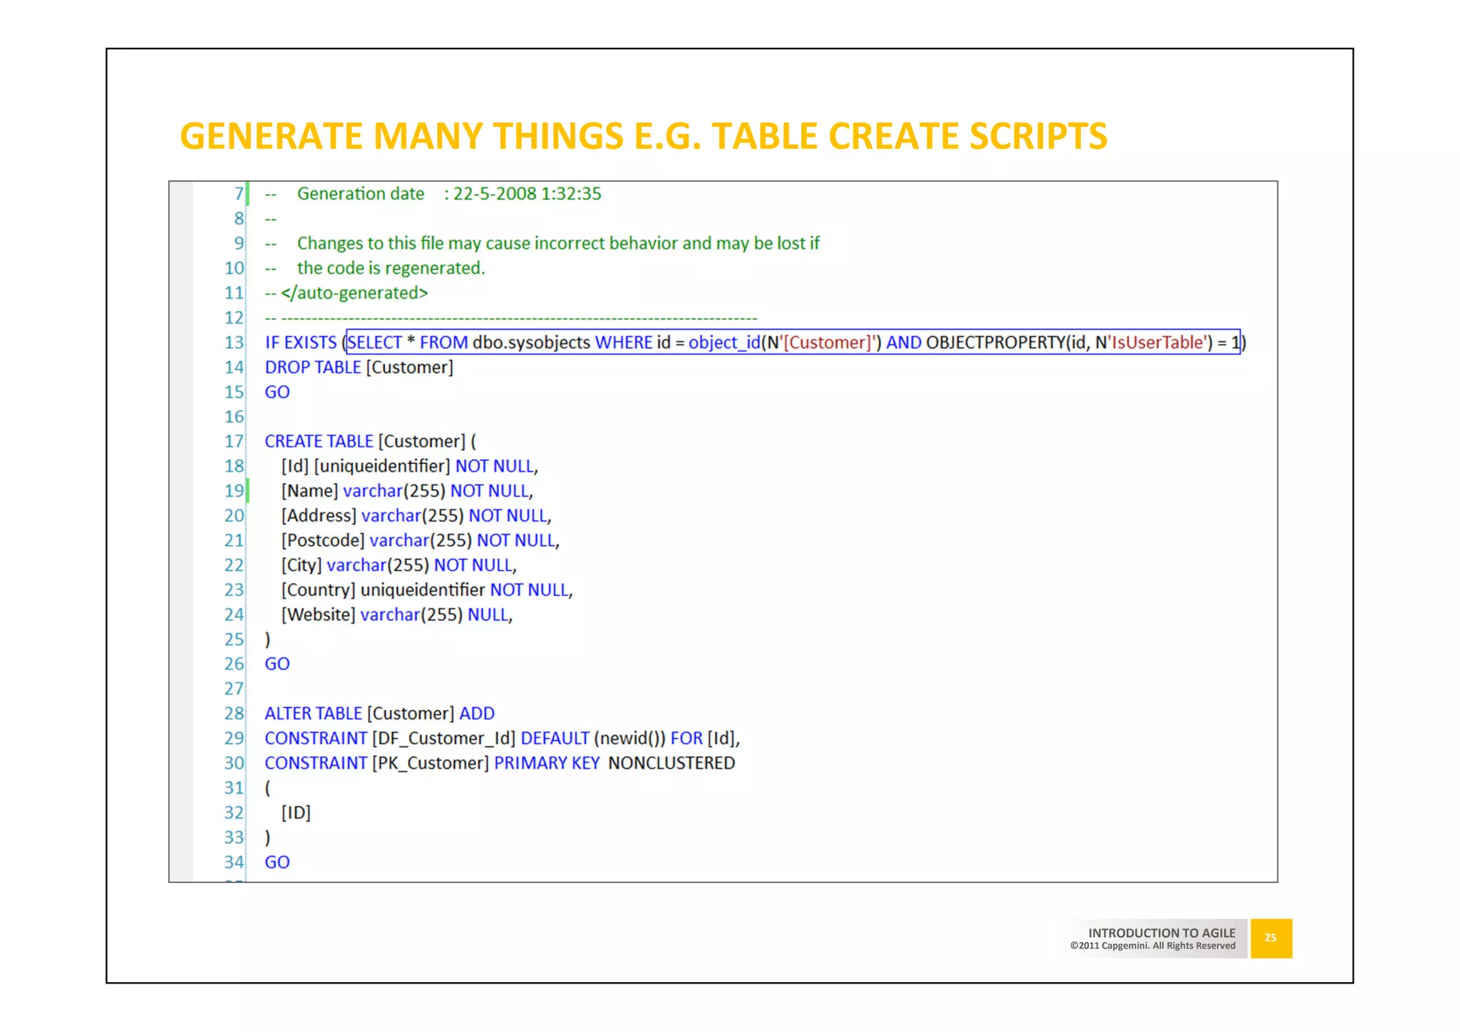This screenshot has height=1032, width=1460.
Task: Click the '[PK_Customer]' PRIMARY KEY constraint line
Action: point(500,763)
